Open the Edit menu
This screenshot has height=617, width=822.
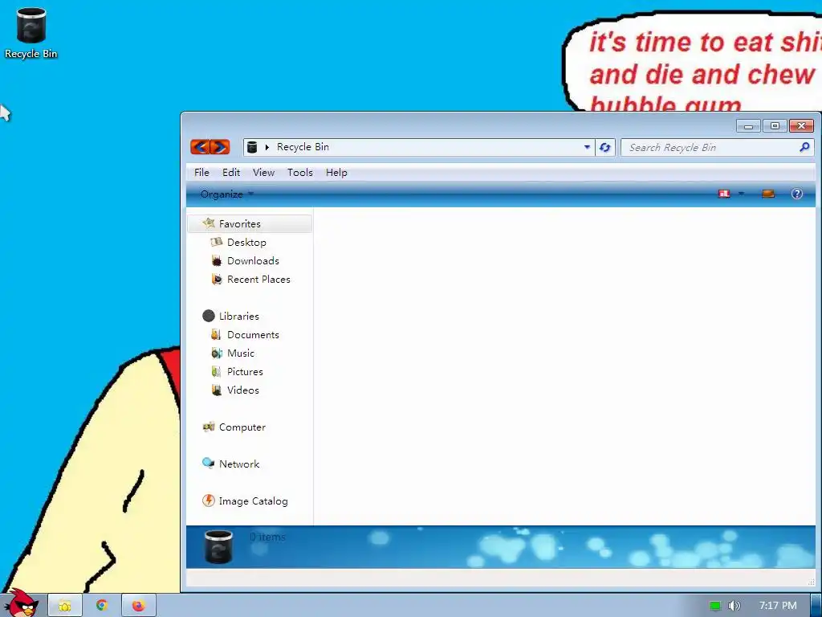[x=230, y=173]
